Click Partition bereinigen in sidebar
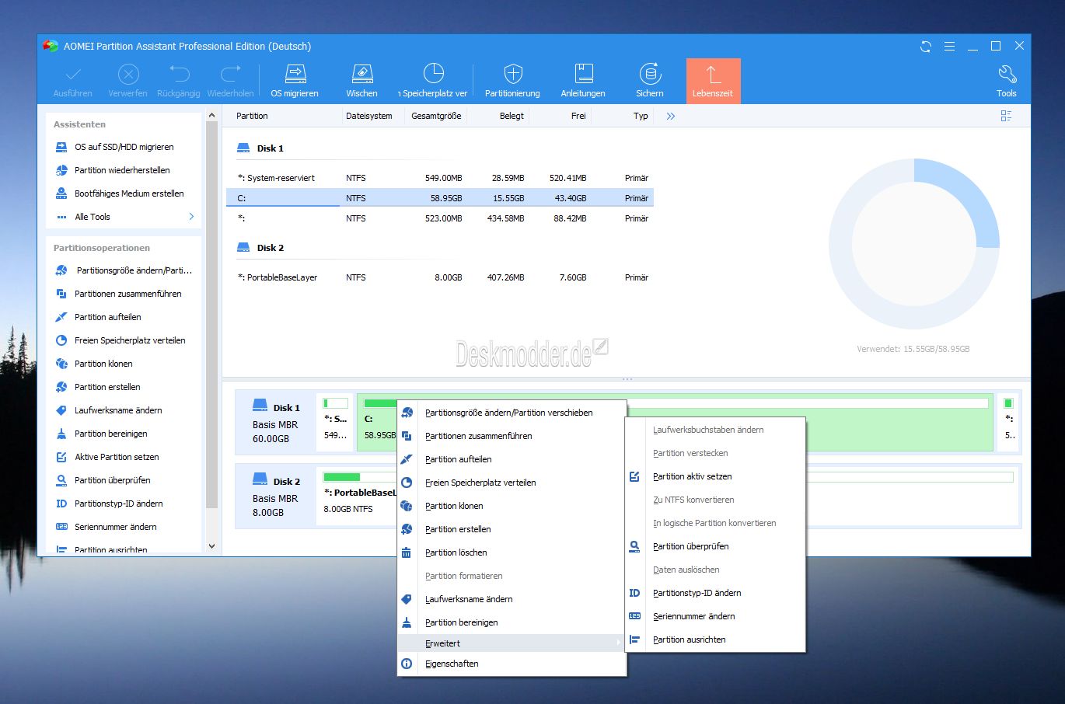Screen dimensions: 1065x704 click(110, 434)
